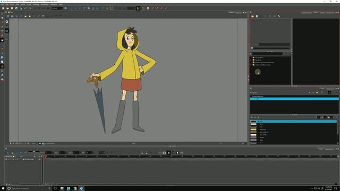Collapse the Palettes list section
The width and height of the screenshot is (340, 191).
tap(251, 92)
